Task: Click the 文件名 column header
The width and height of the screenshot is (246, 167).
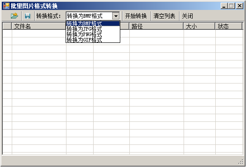Action: (39, 26)
